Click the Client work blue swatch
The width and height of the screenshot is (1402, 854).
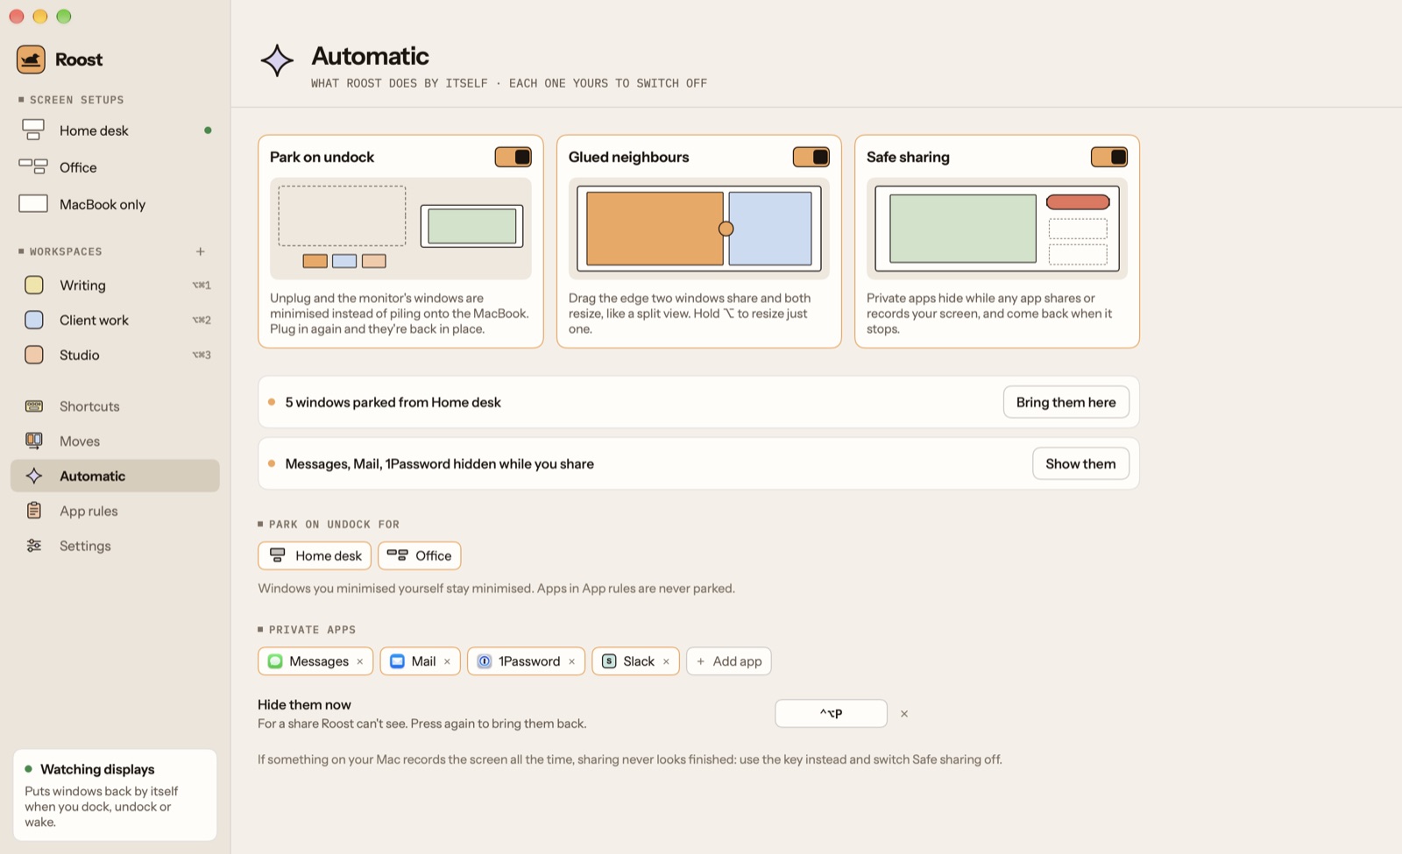pos(34,320)
